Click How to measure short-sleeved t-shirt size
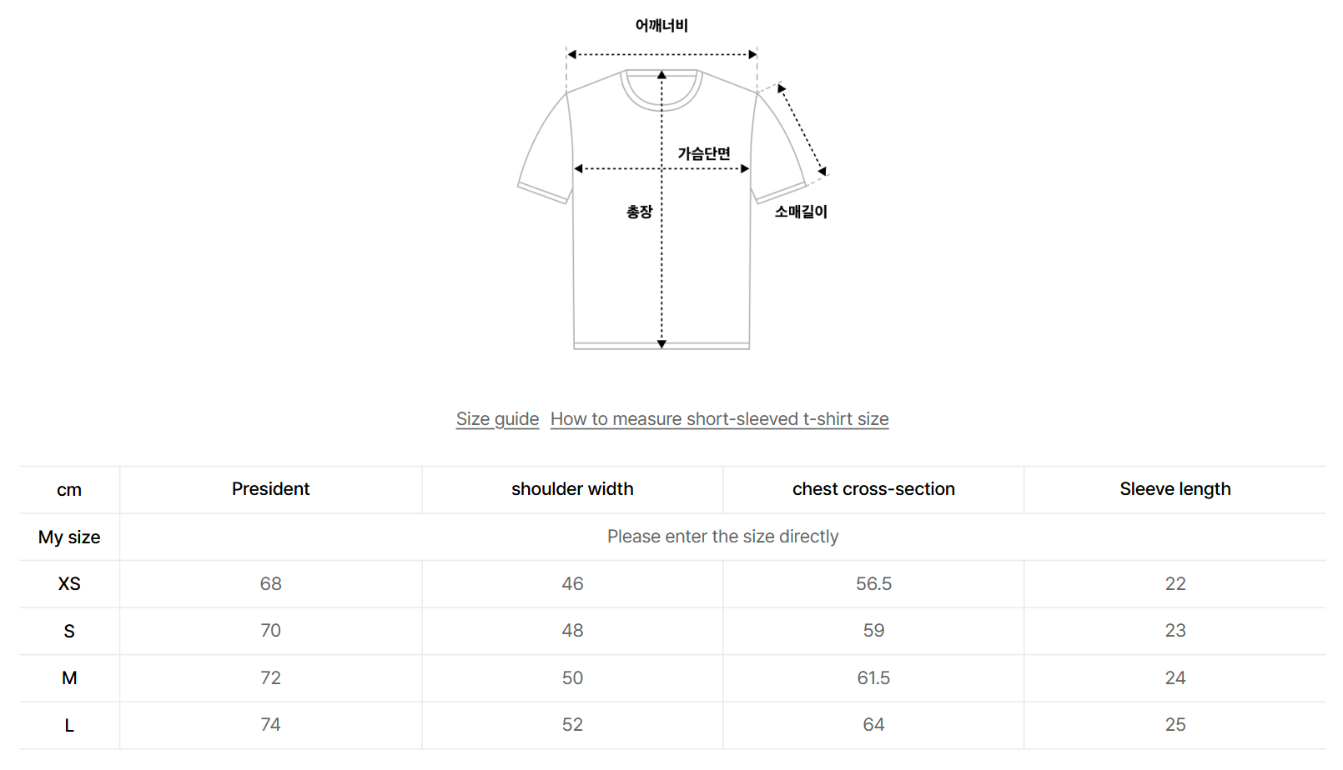The height and width of the screenshot is (770, 1343). point(719,419)
